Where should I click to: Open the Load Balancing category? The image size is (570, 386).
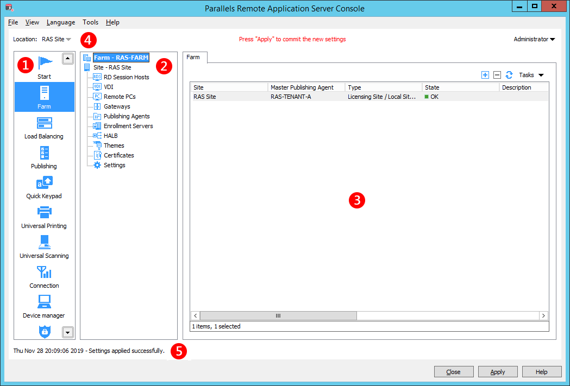44,128
